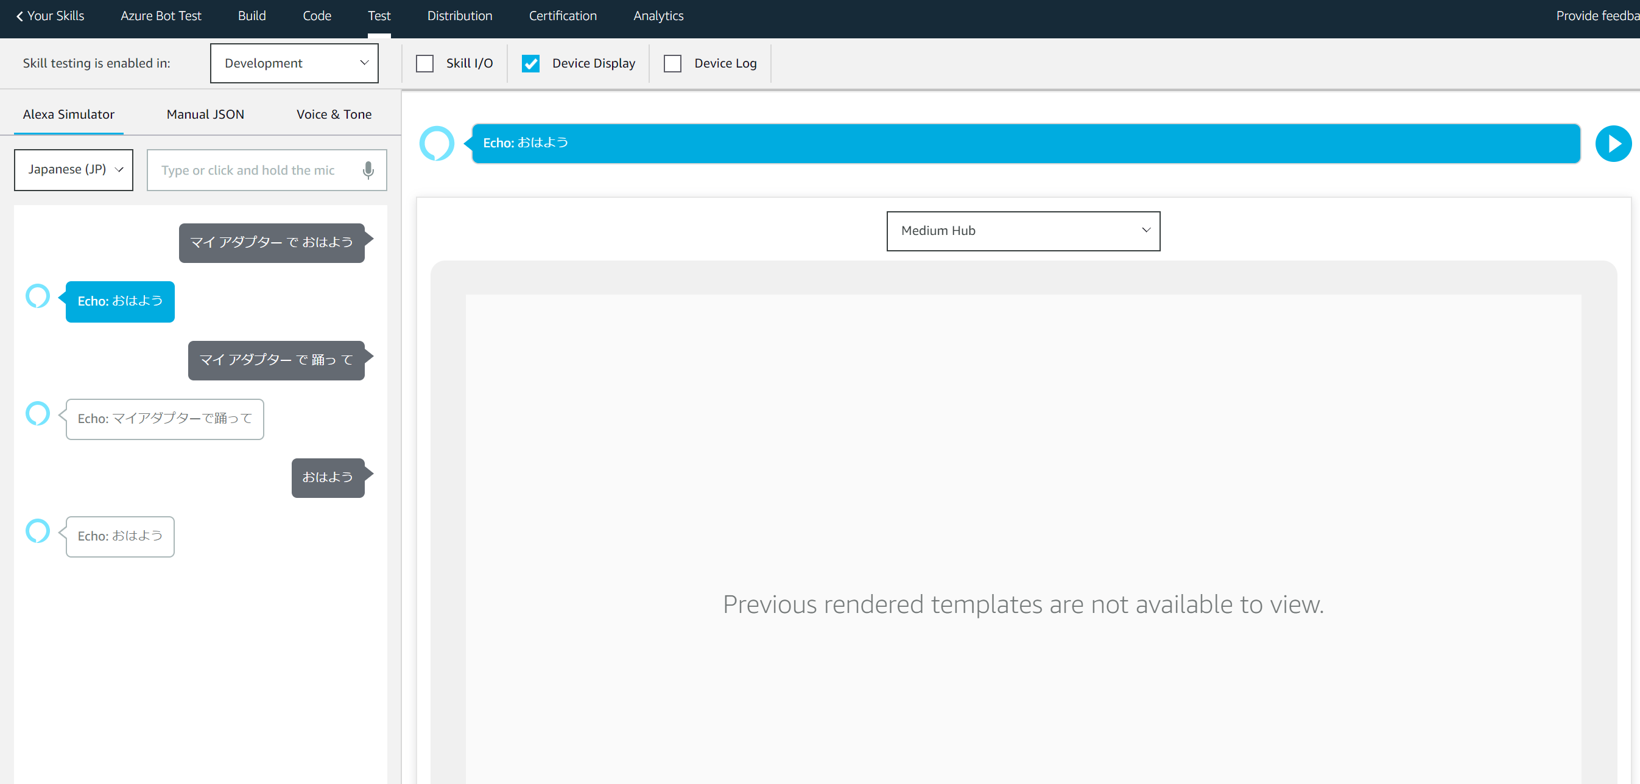Screen dimensions: 1640x784
Task: Uncheck the Device Display checkbox
Action: coord(530,64)
